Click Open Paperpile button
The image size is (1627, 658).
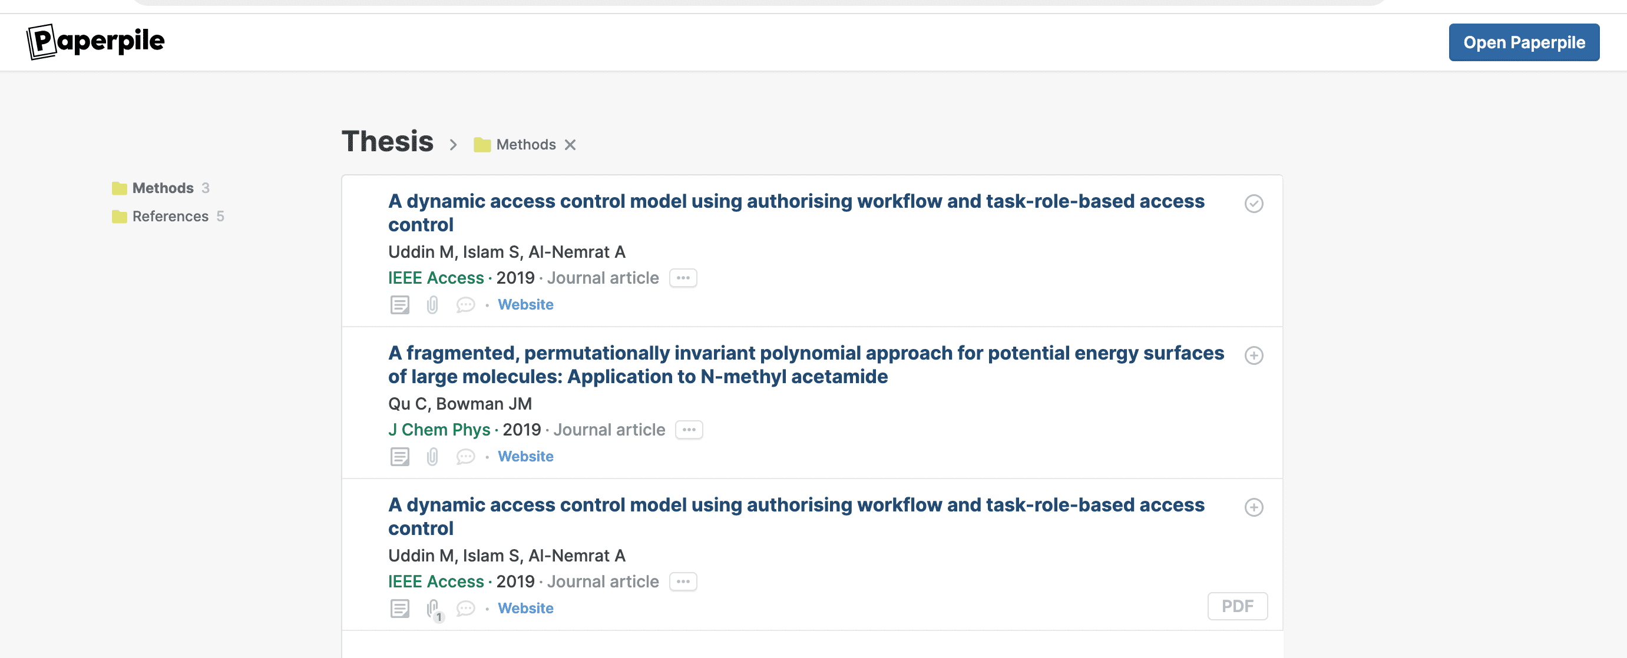[x=1523, y=42]
